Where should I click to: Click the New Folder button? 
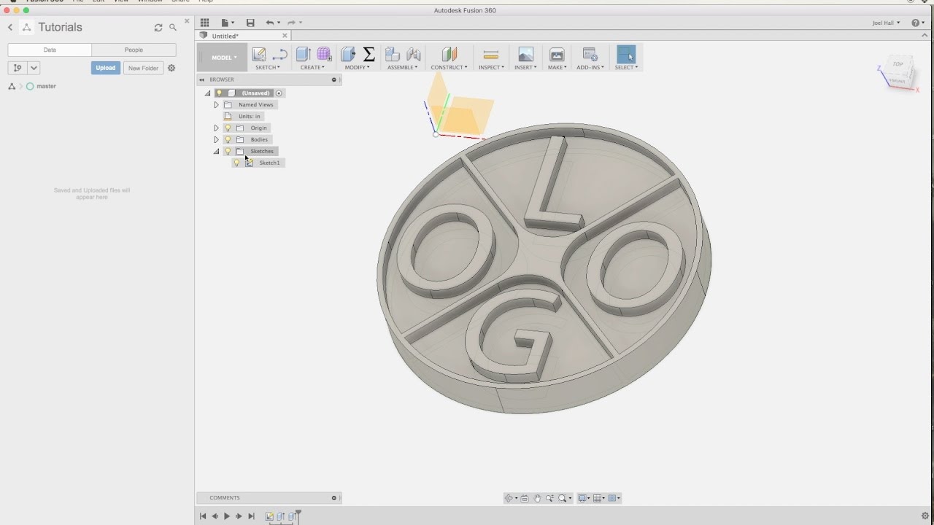coord(143,68)
